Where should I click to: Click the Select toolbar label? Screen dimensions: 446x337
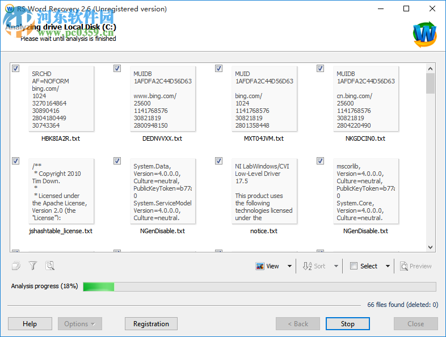369,266
